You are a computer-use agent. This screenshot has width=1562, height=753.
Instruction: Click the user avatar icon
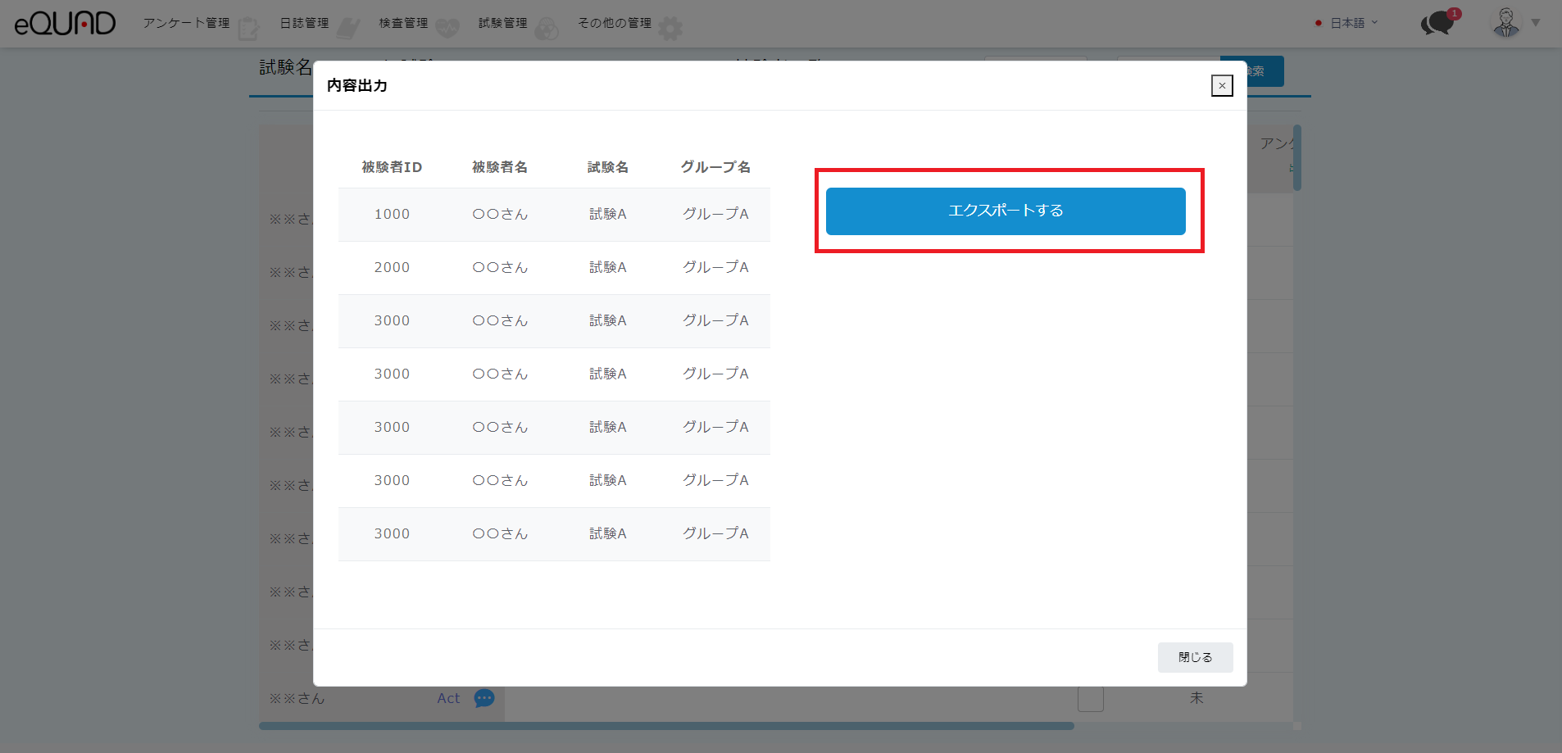[x=1505, y=23]
